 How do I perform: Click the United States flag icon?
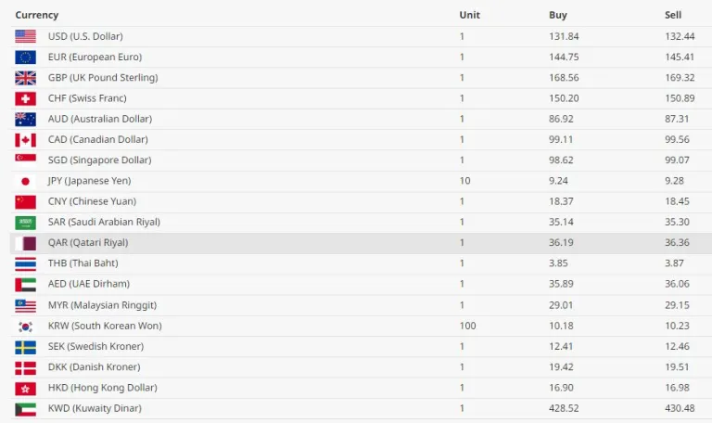coord(25,36)
